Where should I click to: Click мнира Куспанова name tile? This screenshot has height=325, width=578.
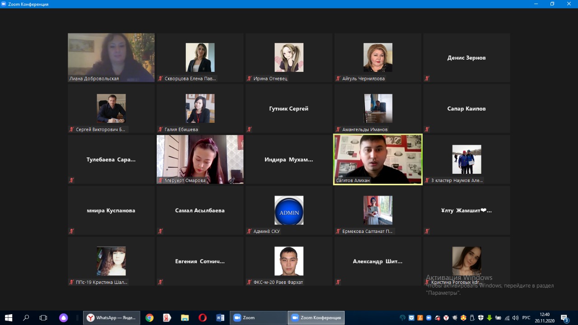tap(111, 210)
